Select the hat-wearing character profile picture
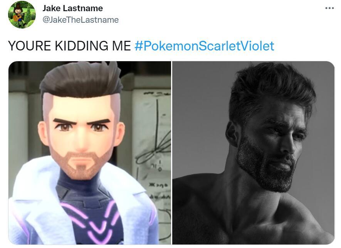The height and width of the screenshot is (248, 341). point(22,14)
